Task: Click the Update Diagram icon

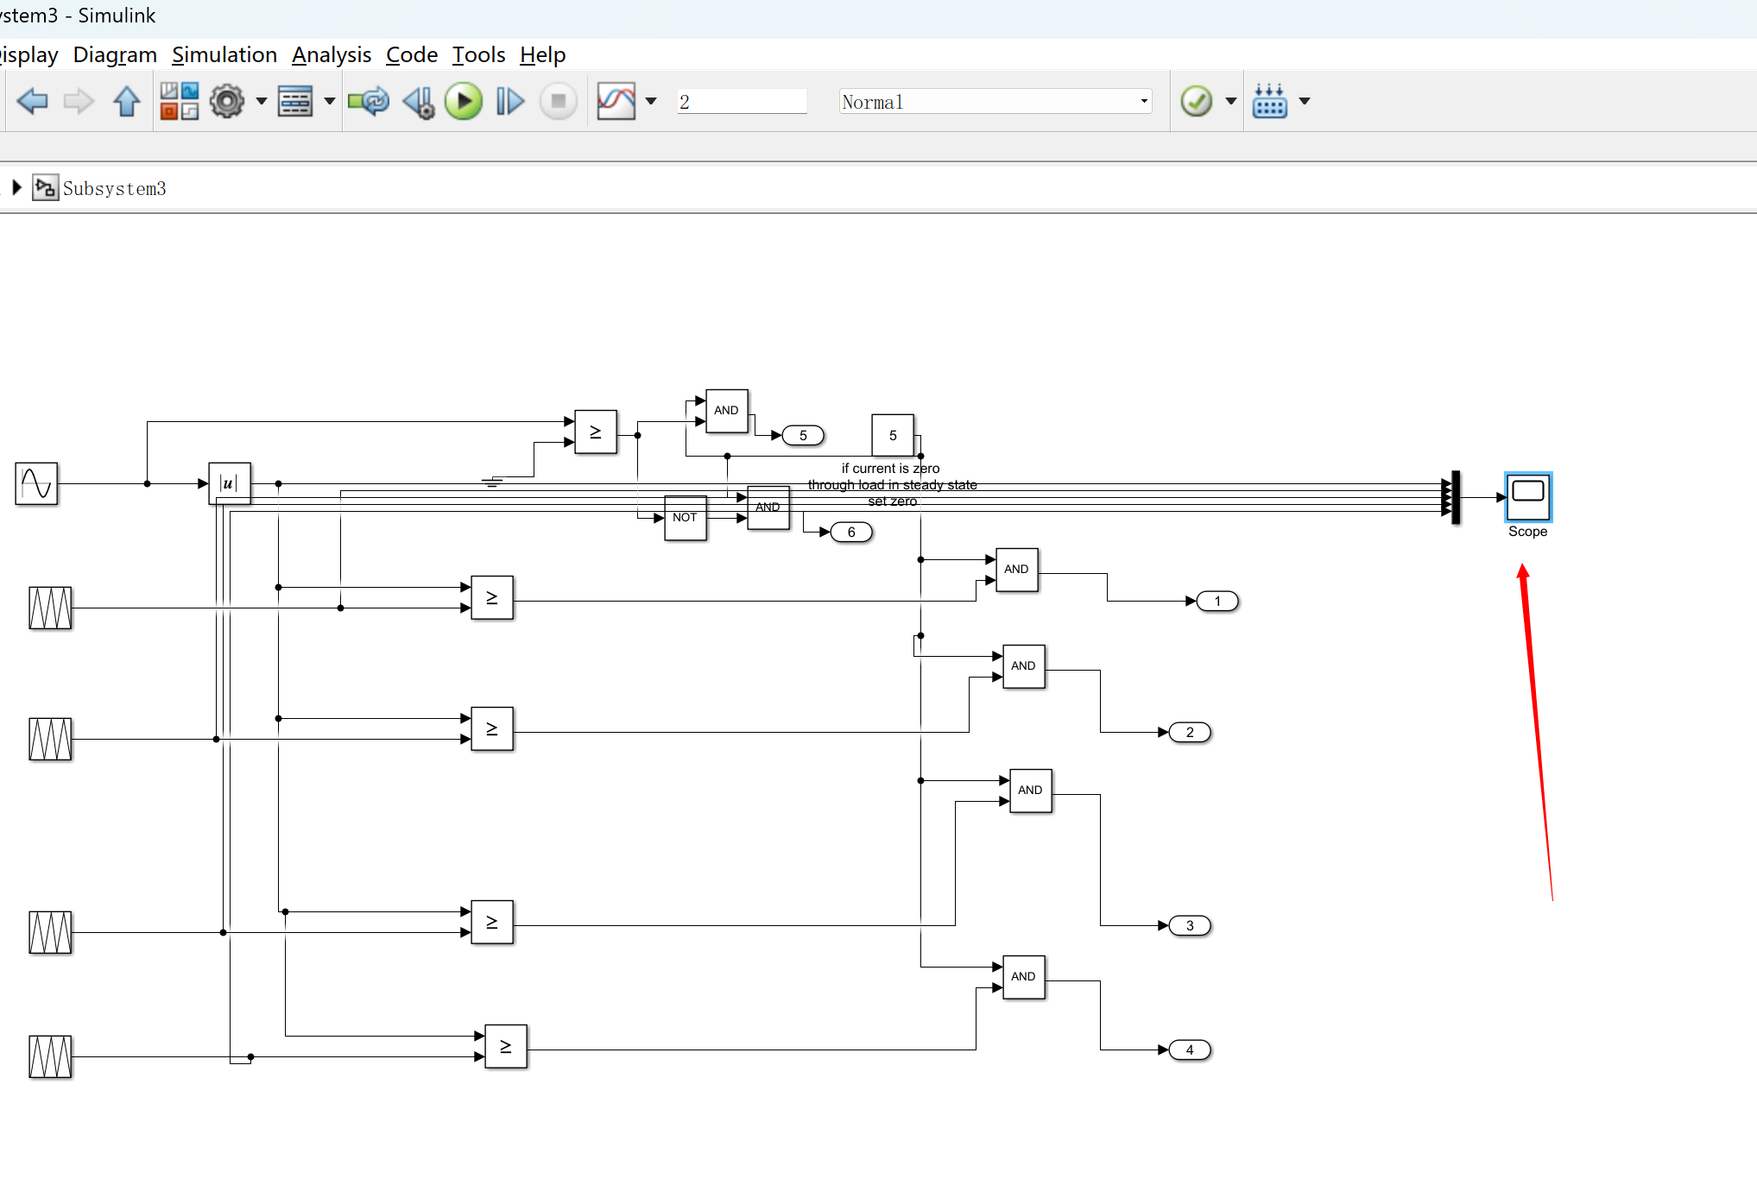Action: pyautogui.click(x=369, y=102)
